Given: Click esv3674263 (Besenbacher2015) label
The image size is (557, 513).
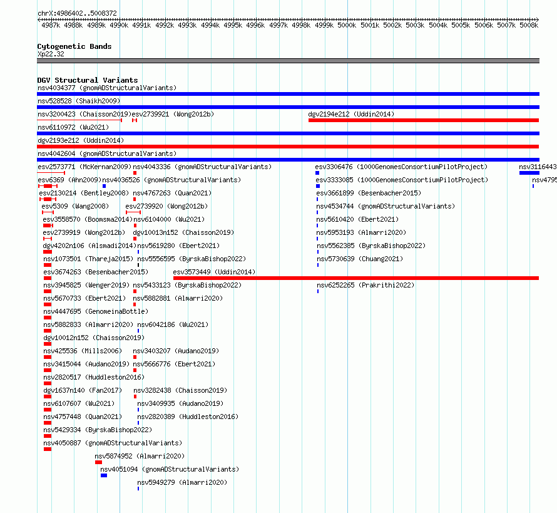Looking at the screenshot, I should click(x=96, y=272).
